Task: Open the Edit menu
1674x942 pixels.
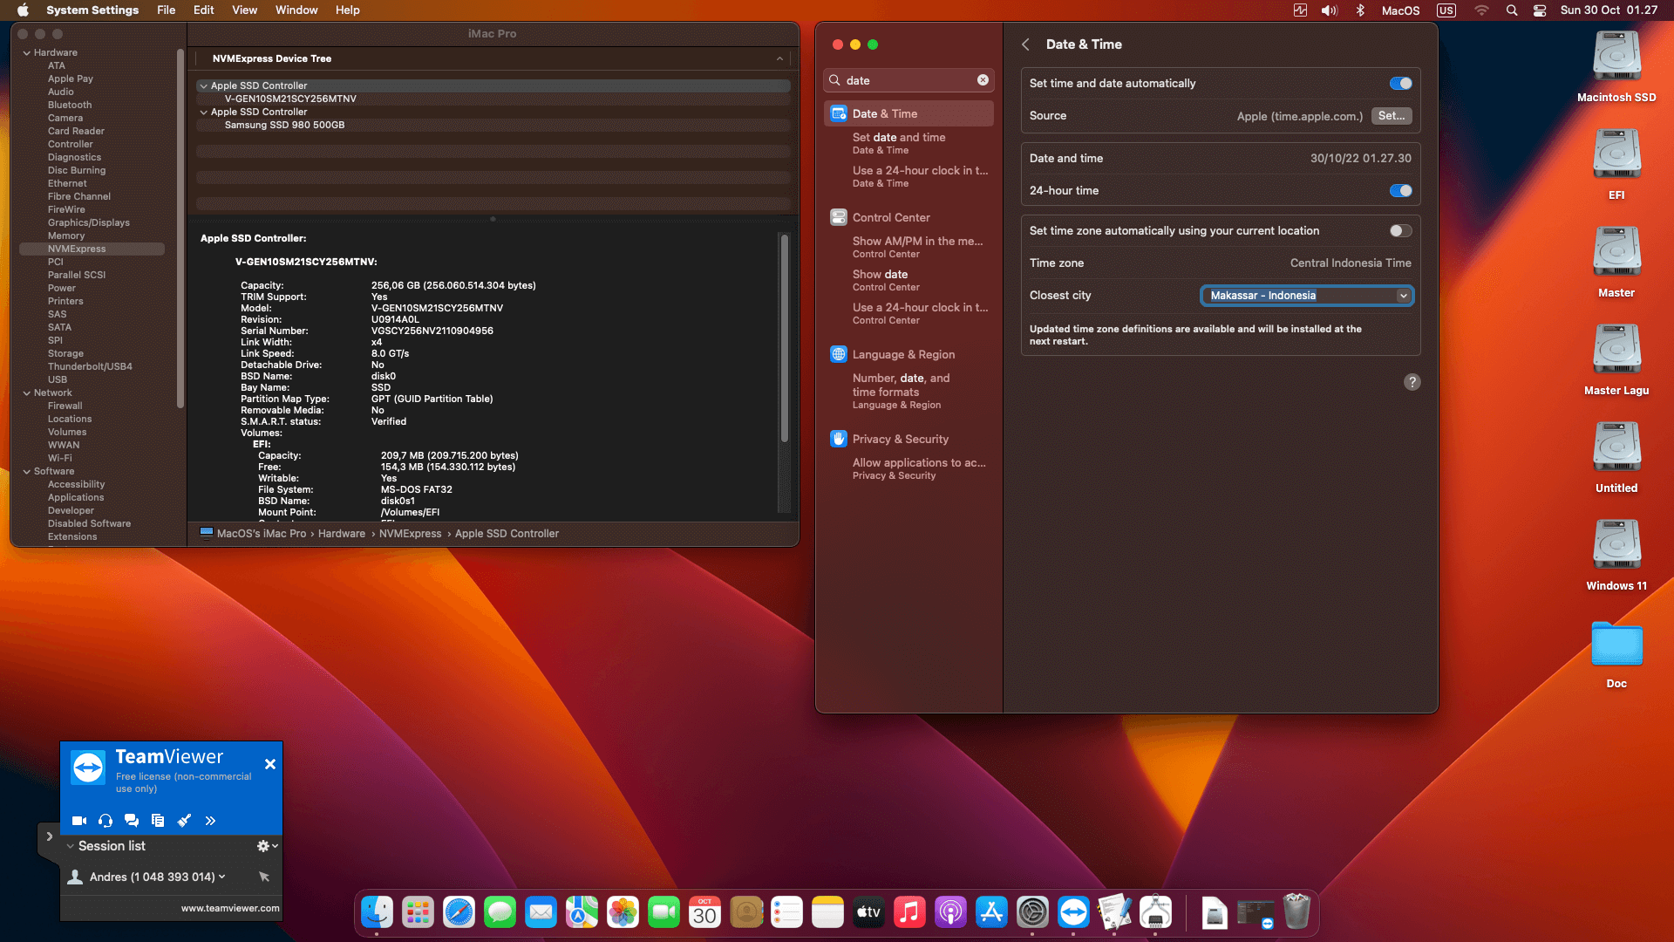Action: [203, 10]
